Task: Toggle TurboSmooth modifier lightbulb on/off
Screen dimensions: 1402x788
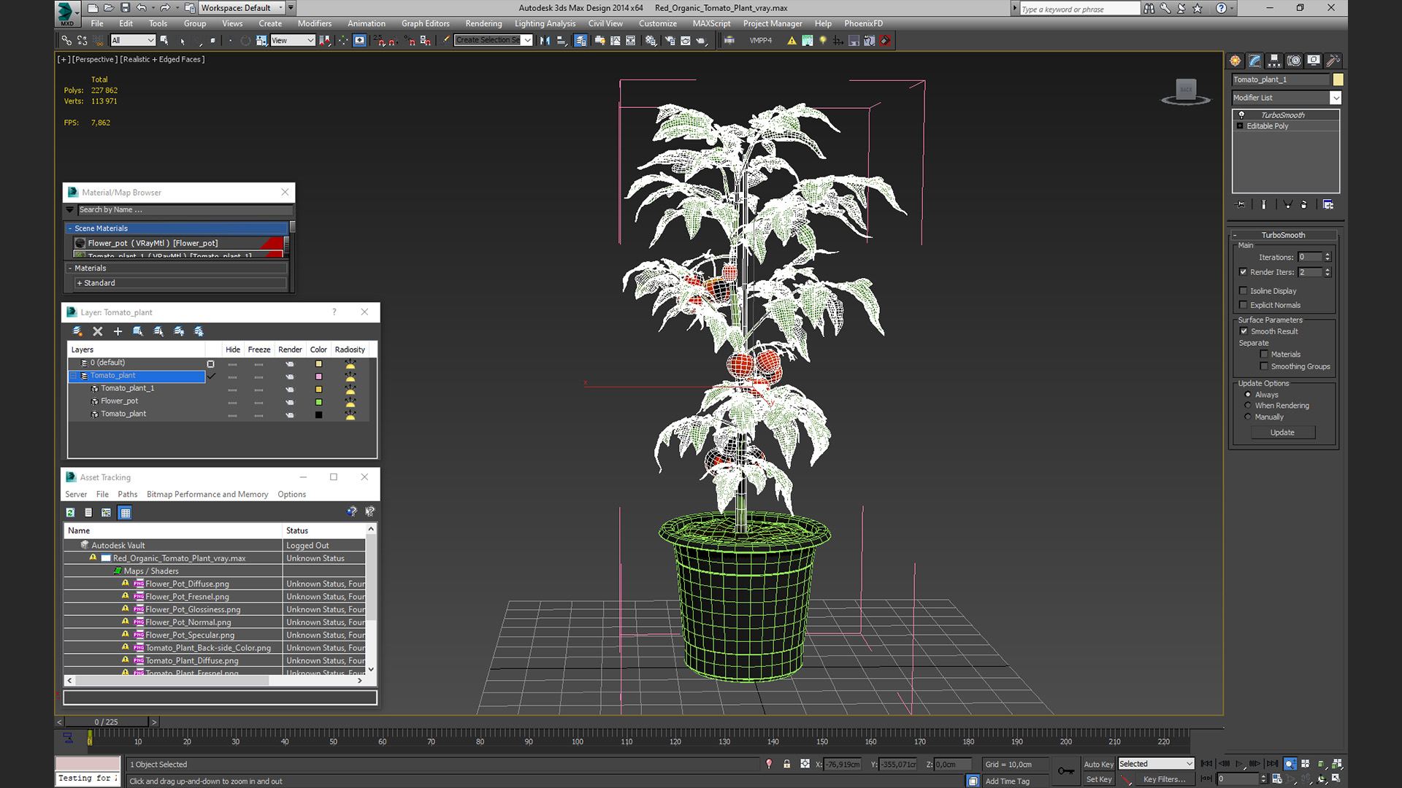Action: coord(1241,115)
